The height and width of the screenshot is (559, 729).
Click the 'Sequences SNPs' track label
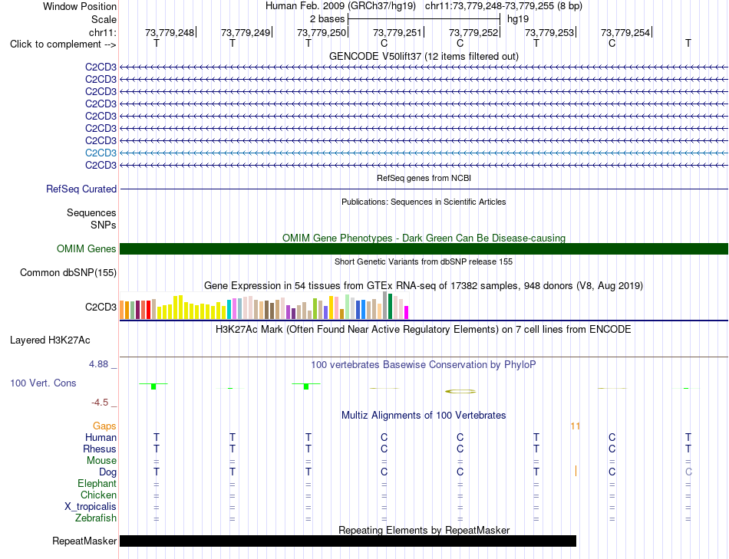pyautogui.click(x=91, y=219)
